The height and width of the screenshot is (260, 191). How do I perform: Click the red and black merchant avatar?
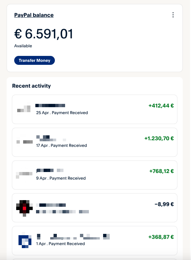point(24,208)
